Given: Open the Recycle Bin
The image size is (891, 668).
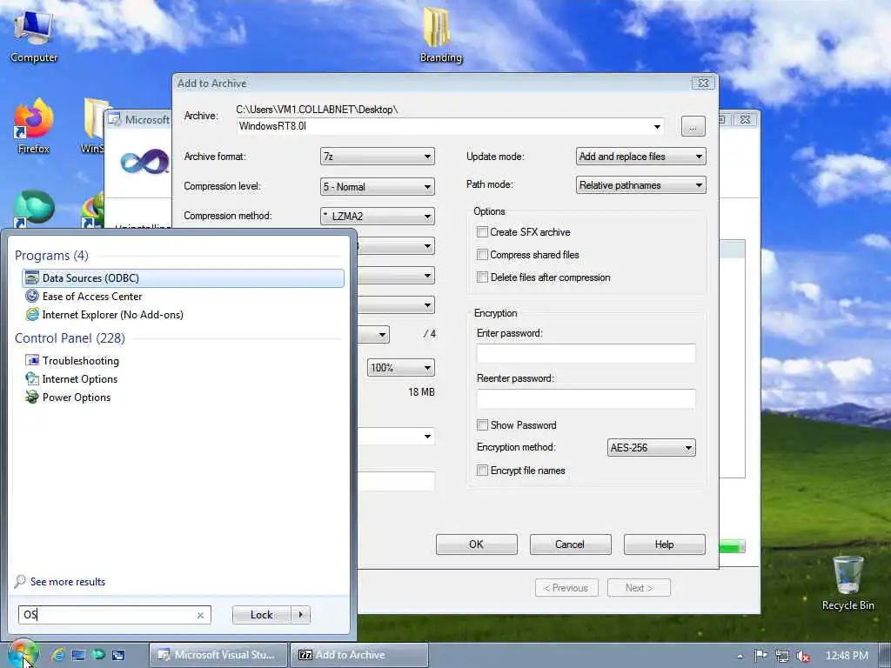Looking at the screenshot, I should tap(847, 582).
